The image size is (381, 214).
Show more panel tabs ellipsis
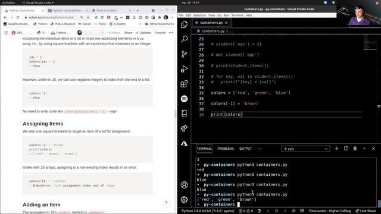coord(260,149)
